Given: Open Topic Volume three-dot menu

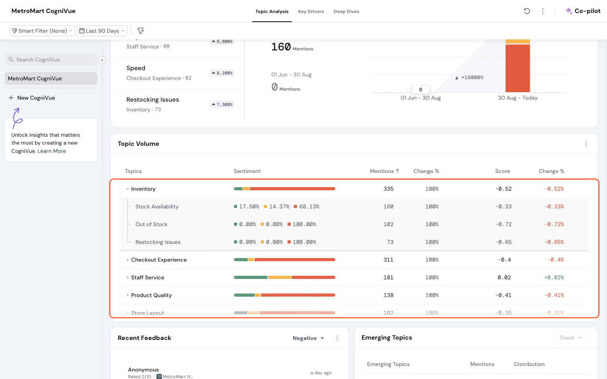Looking at the screenshot, I should (586, 144).
